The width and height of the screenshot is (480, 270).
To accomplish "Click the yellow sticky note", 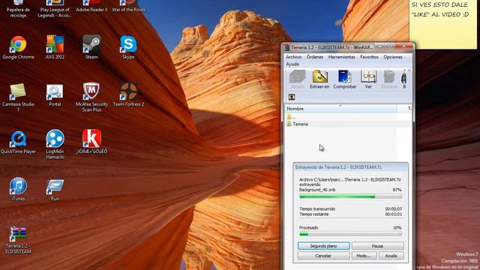I will click(x=442, y=24).
